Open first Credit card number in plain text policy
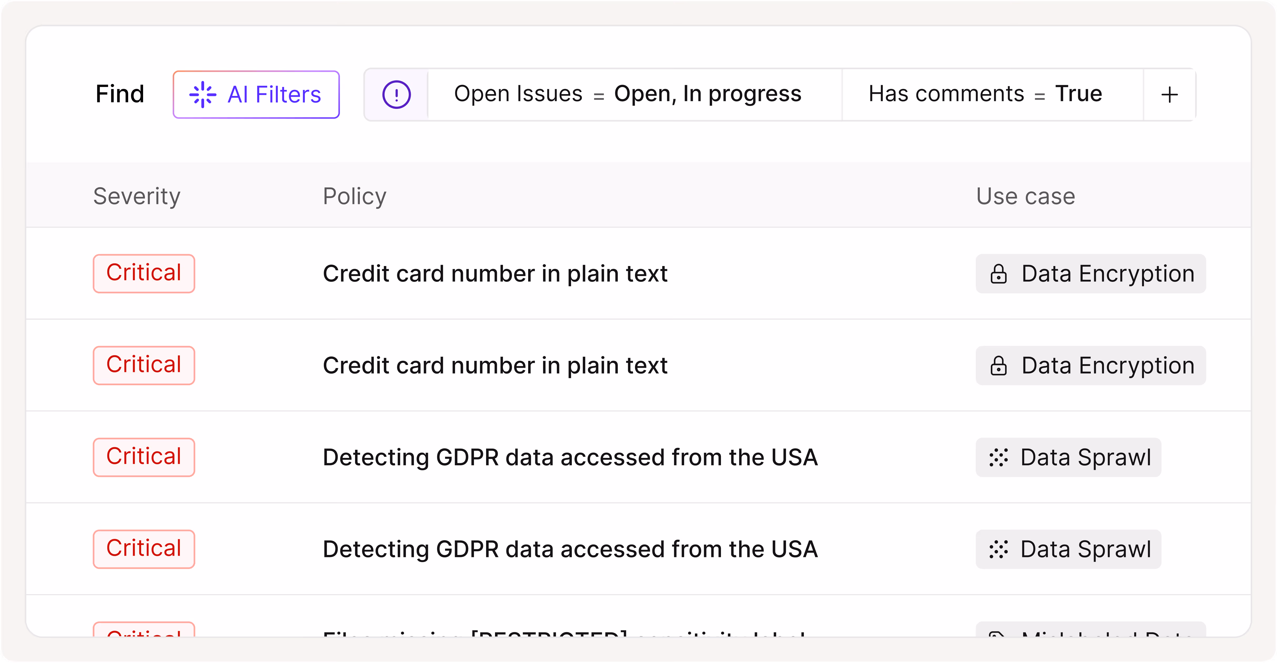Image resolution: width=1277 pixels, height=663 pixels. coord(495,274)
